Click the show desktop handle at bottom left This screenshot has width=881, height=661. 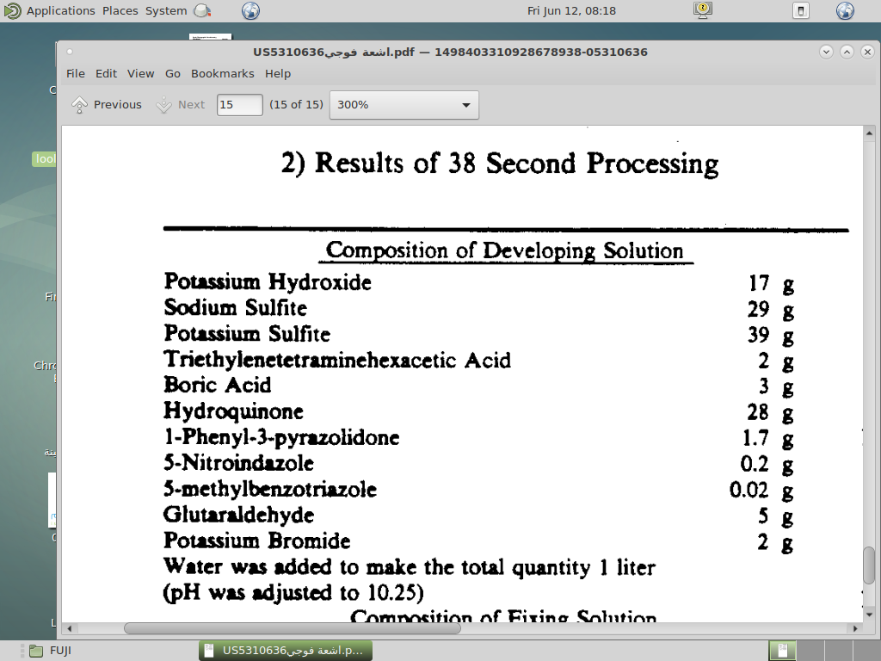click(22, 651)
